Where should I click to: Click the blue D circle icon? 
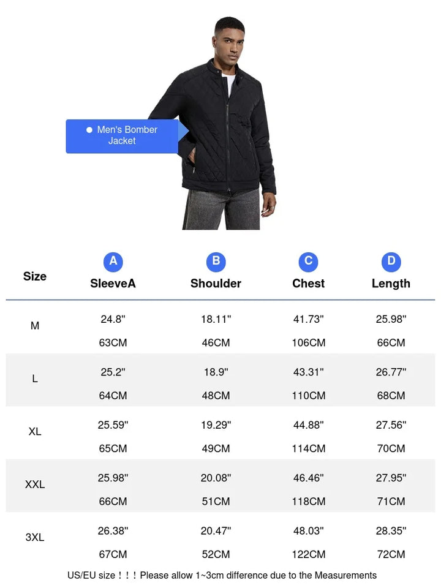(391, 262)
